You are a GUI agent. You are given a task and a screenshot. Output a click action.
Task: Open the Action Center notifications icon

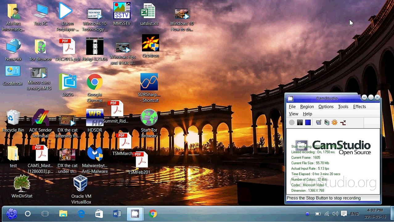344,214
